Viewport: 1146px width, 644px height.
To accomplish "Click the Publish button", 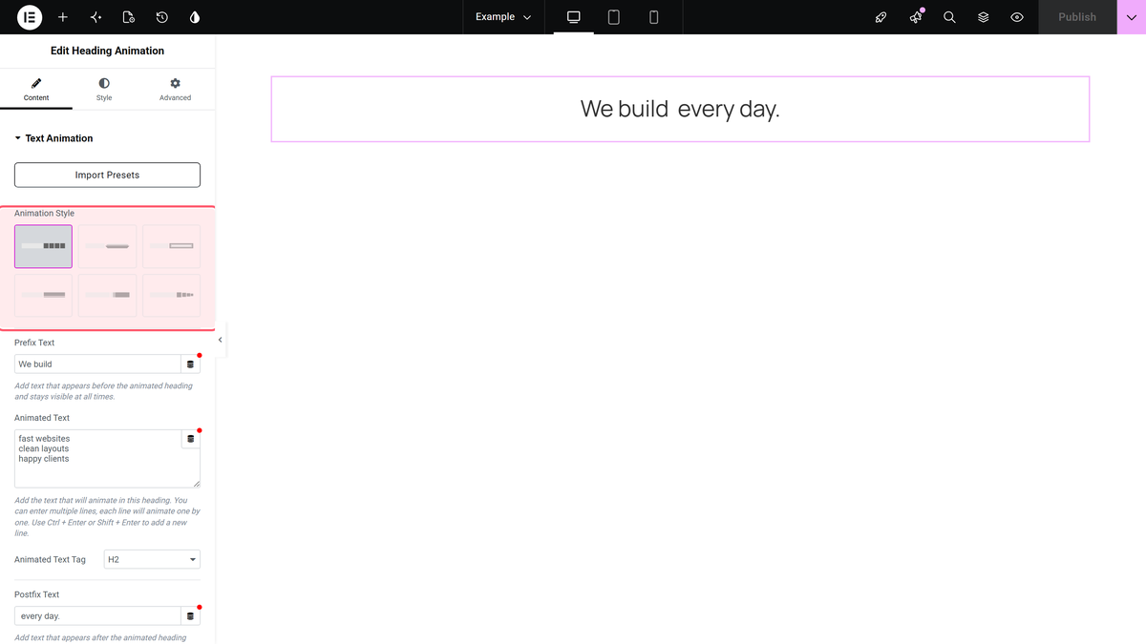I will [1077, 17].
